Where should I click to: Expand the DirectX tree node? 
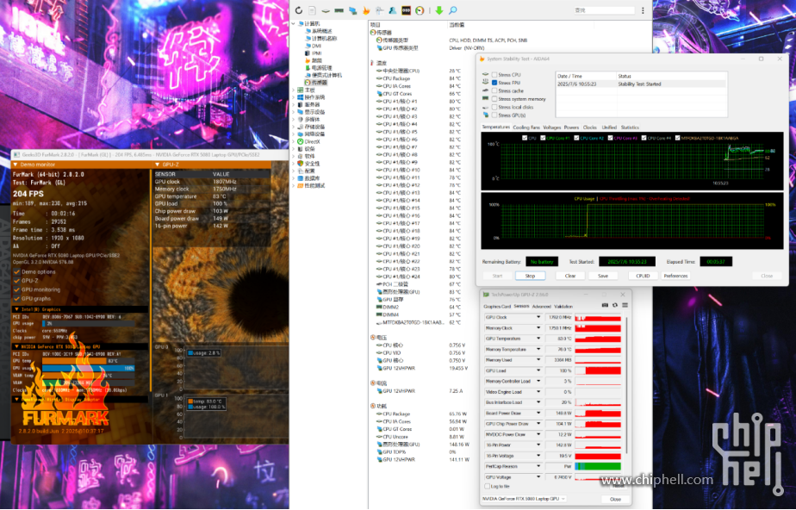294,141
